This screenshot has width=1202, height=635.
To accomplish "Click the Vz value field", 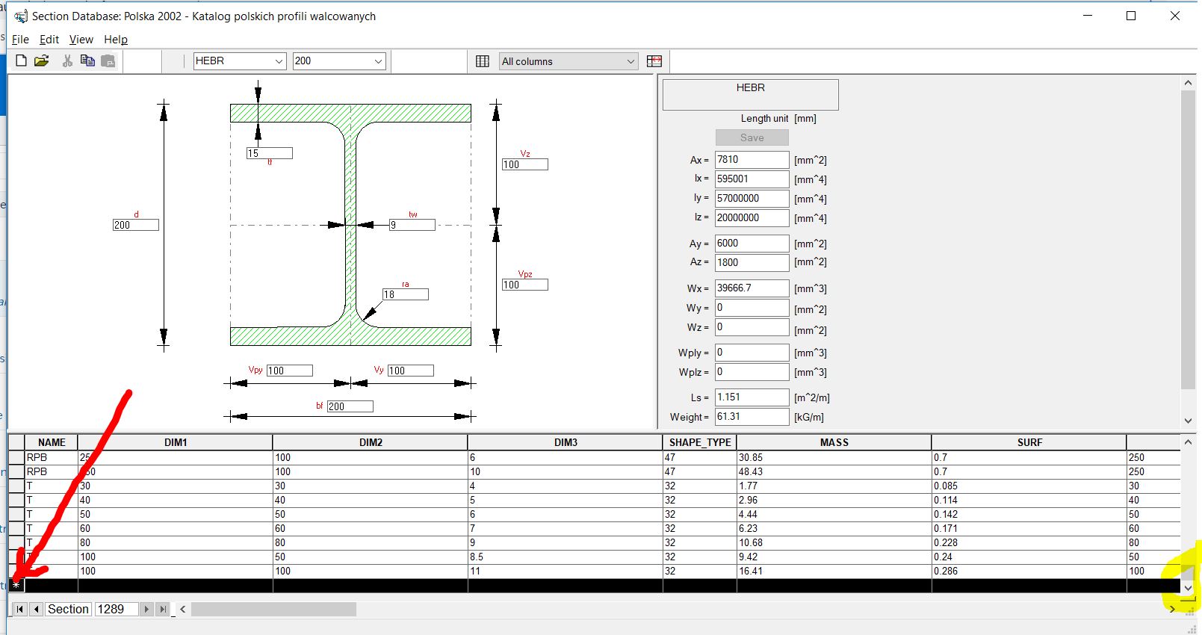I will pos(524,164).
